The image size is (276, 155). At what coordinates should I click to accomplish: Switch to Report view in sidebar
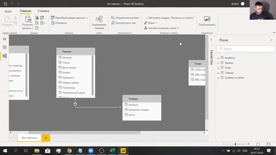5,39
